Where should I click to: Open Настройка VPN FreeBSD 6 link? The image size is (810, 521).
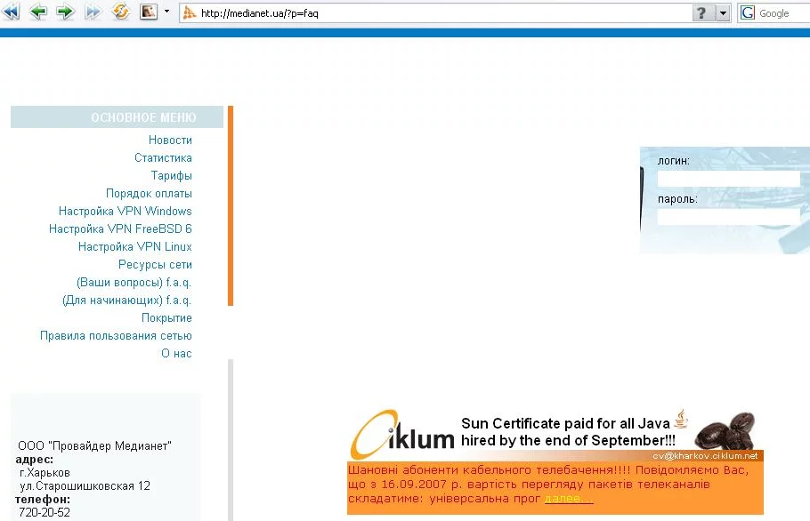pyautogui.click(x=120, y=228)
